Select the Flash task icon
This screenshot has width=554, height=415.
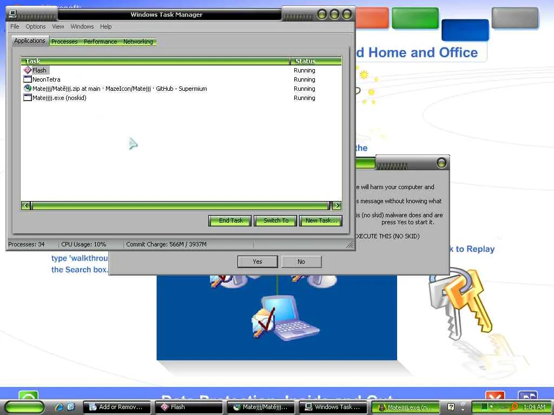(x=28, y=70)
